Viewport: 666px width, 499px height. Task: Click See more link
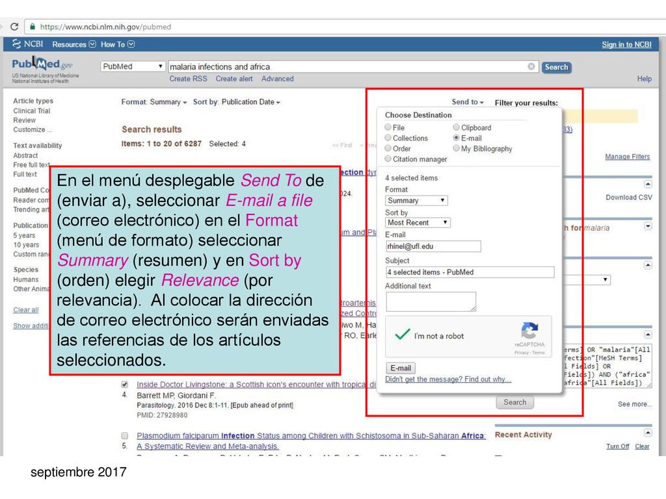tap(635, 404)
